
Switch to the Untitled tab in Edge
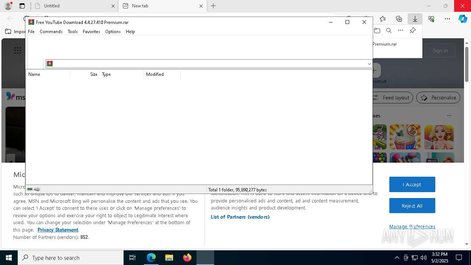[74, 6]
